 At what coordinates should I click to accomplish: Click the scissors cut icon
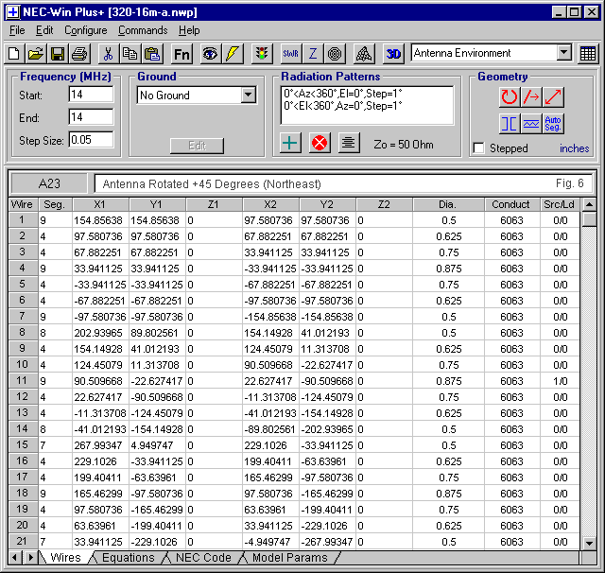[x=108, y=54]
